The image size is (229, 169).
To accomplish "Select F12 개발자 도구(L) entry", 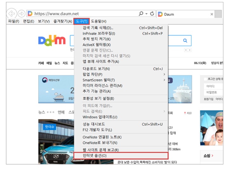I will pyautogui.click(x=121, y=130).
